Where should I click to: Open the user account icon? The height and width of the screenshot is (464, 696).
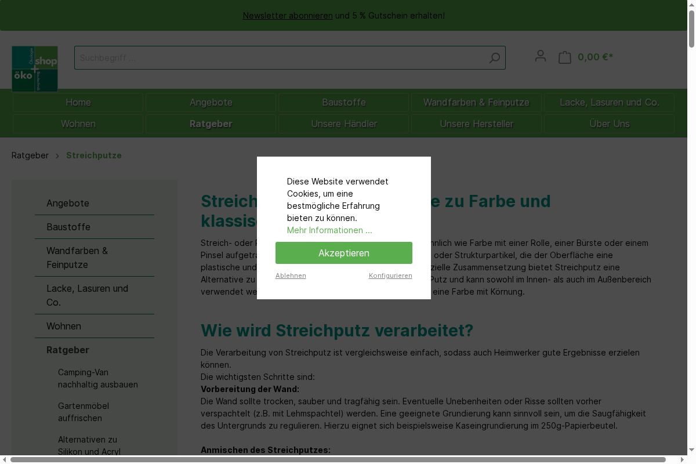coord(540,56)
